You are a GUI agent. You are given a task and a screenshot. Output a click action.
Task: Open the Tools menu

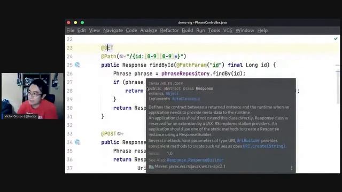(214, 30)
